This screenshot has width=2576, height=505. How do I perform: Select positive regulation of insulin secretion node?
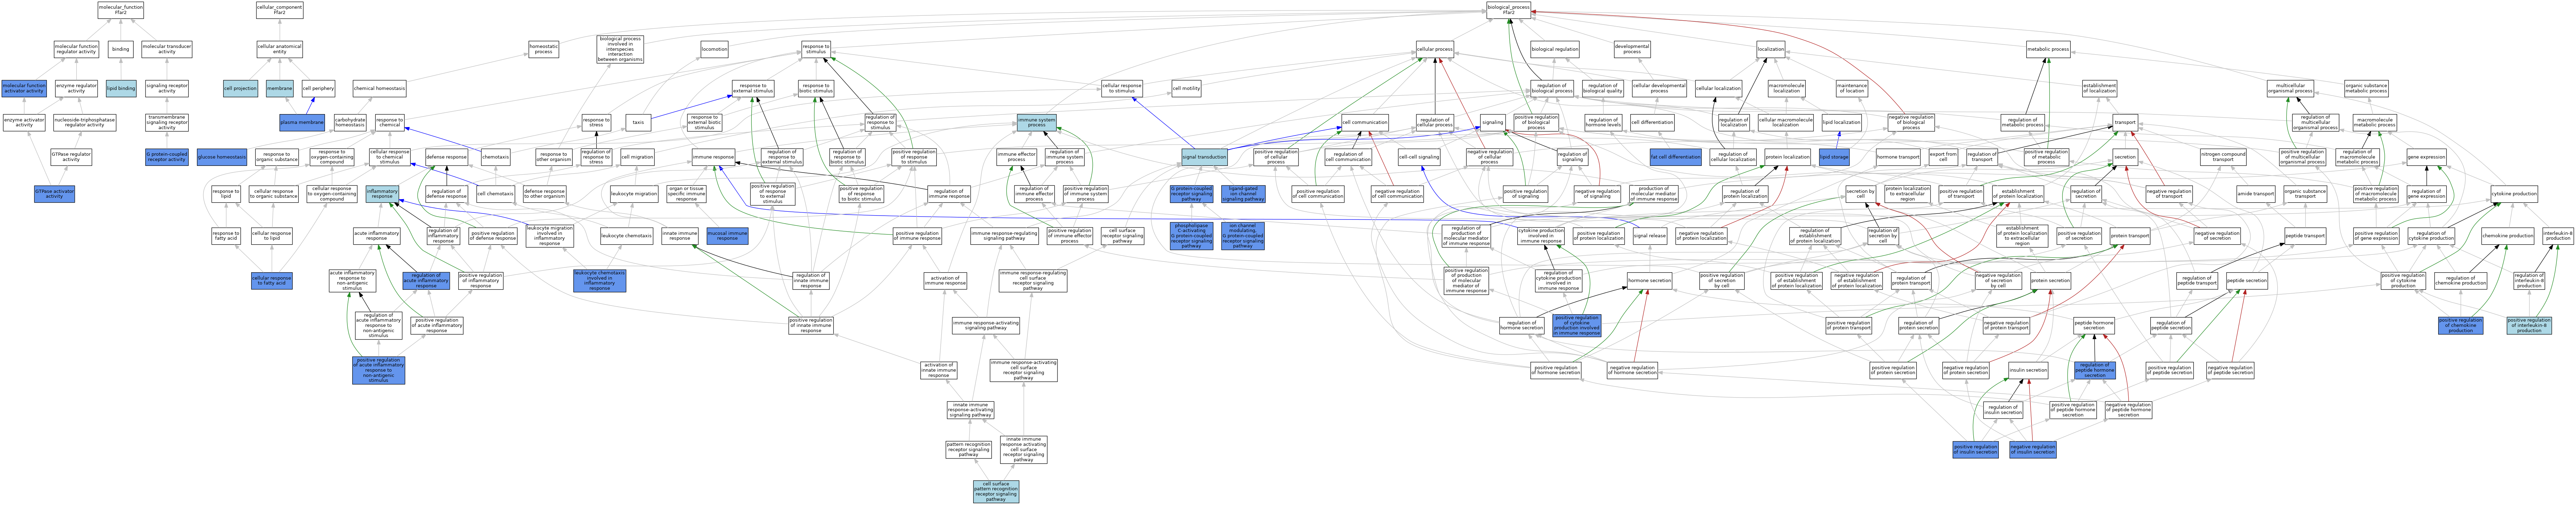point(1975,450)
